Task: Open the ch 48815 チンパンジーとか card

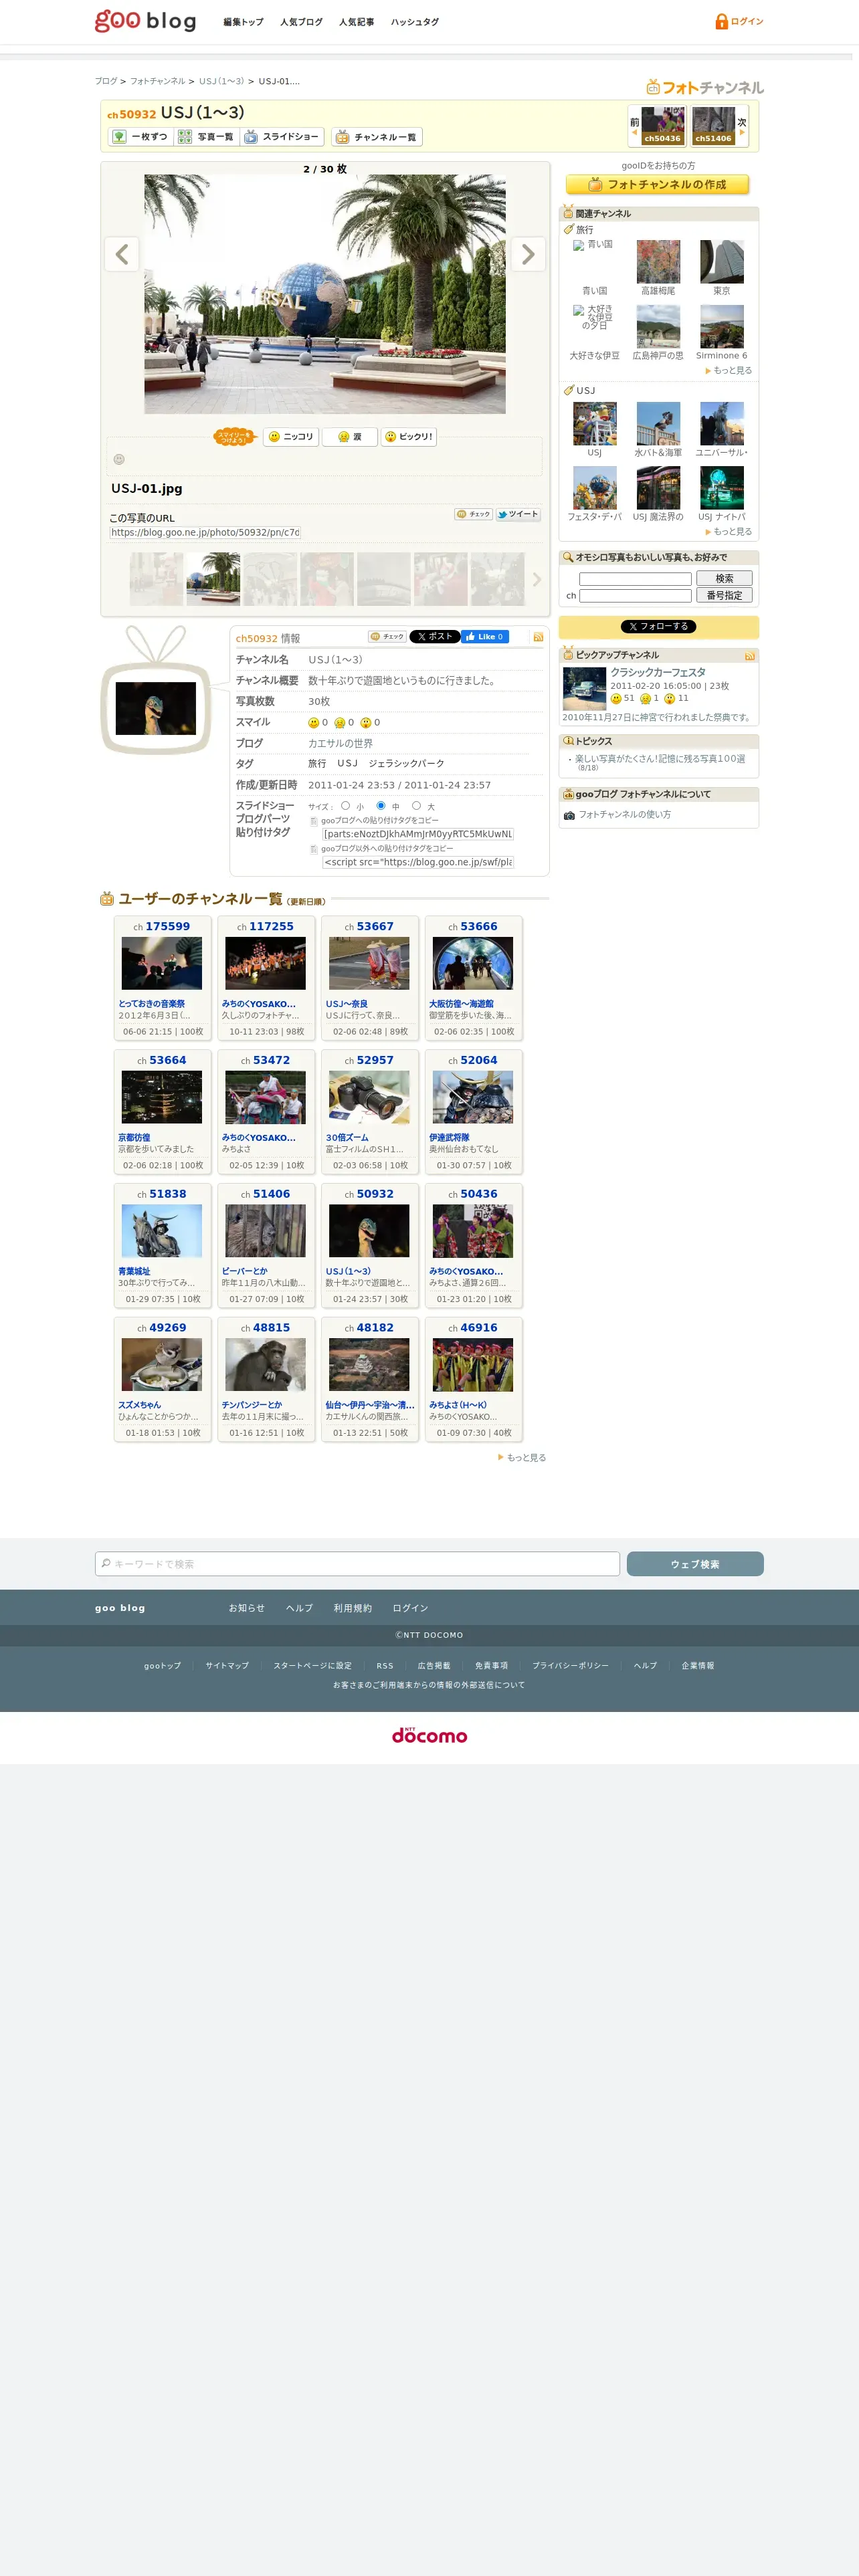Action: point(266,1379)
